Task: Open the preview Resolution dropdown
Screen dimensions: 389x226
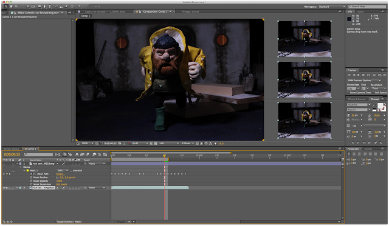Action: pyautogui.click(x=379, y=88)
